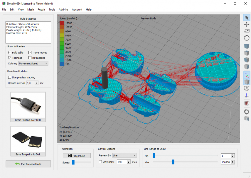
Task: Increase the Max line range stepper
Action: click(x=233, y=161)
